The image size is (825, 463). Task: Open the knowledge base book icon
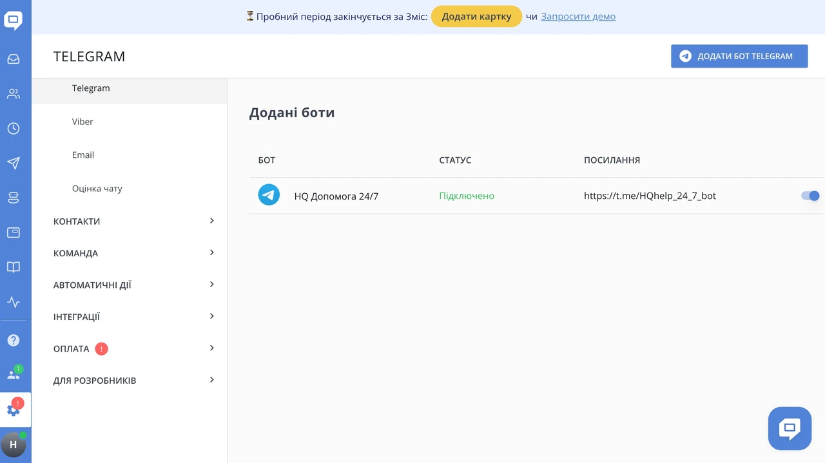point(14,267)
